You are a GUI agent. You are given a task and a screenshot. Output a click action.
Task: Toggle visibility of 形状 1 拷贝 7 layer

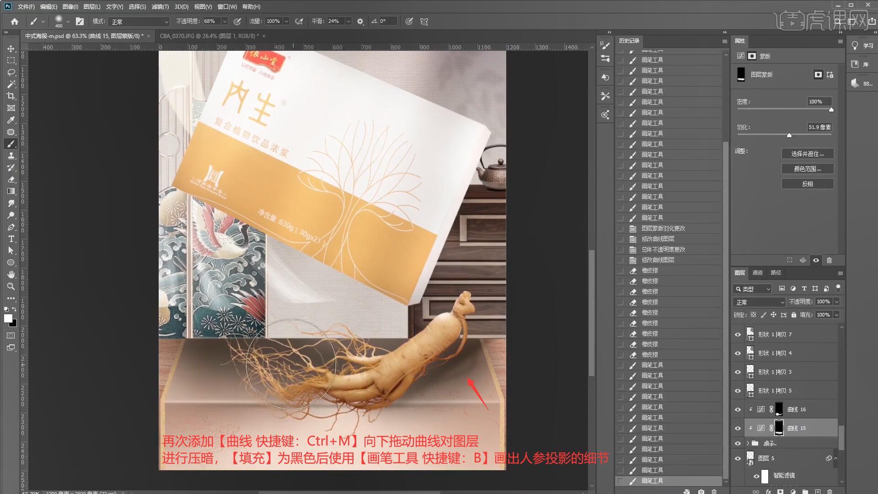(x=738, y=334)
